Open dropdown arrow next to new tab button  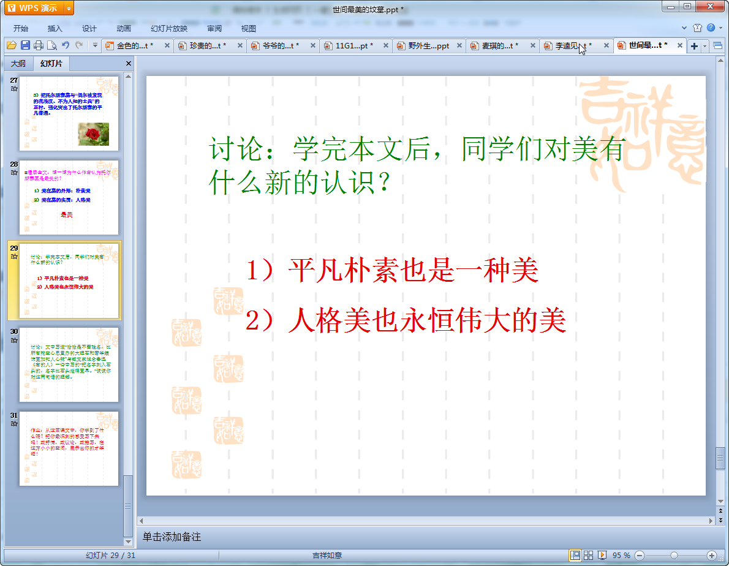click(x=705, y=46)
